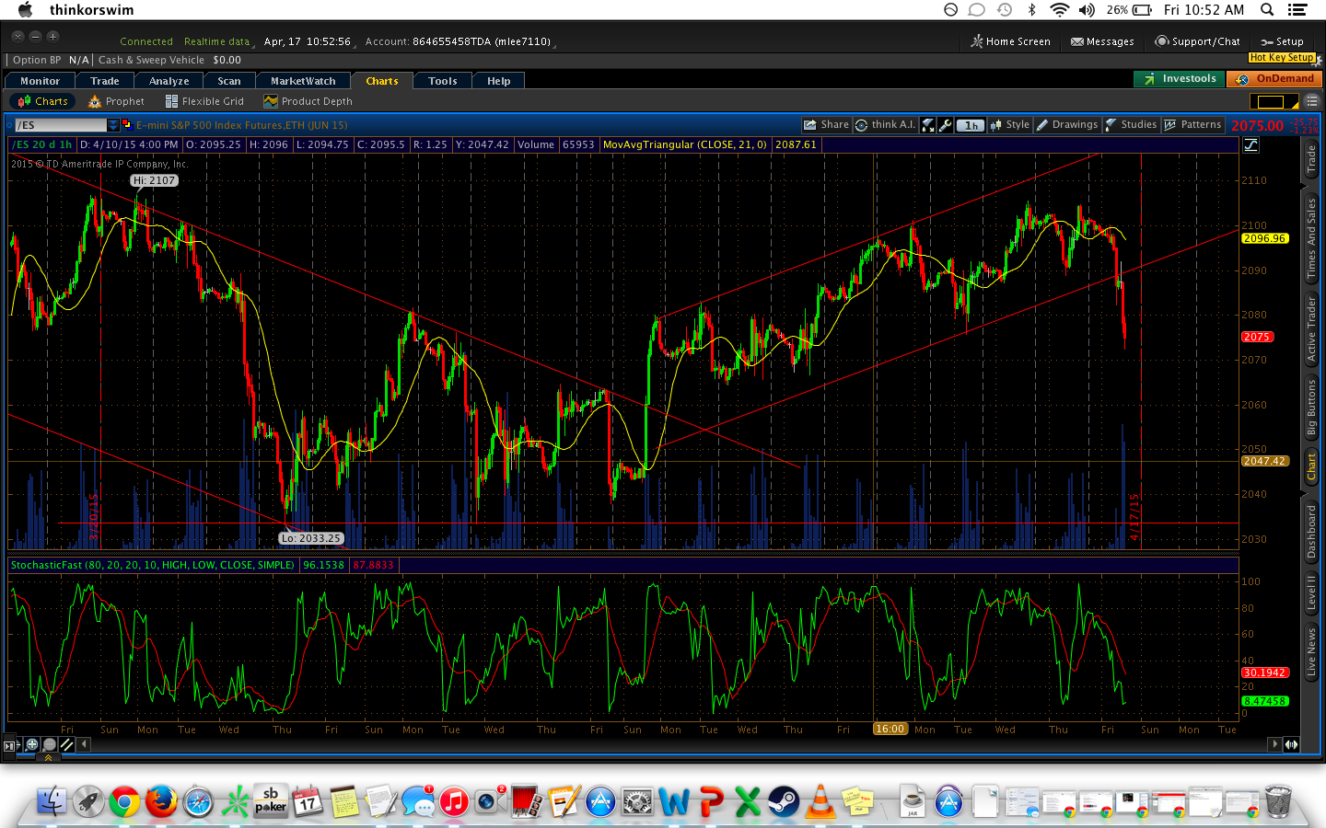Open the Trade side panel

click(x=1311, y=160)
